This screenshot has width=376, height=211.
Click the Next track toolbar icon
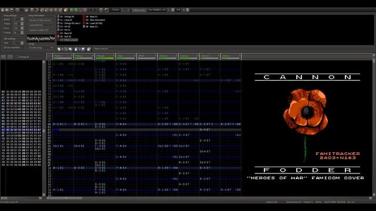[x=95, y=10]
